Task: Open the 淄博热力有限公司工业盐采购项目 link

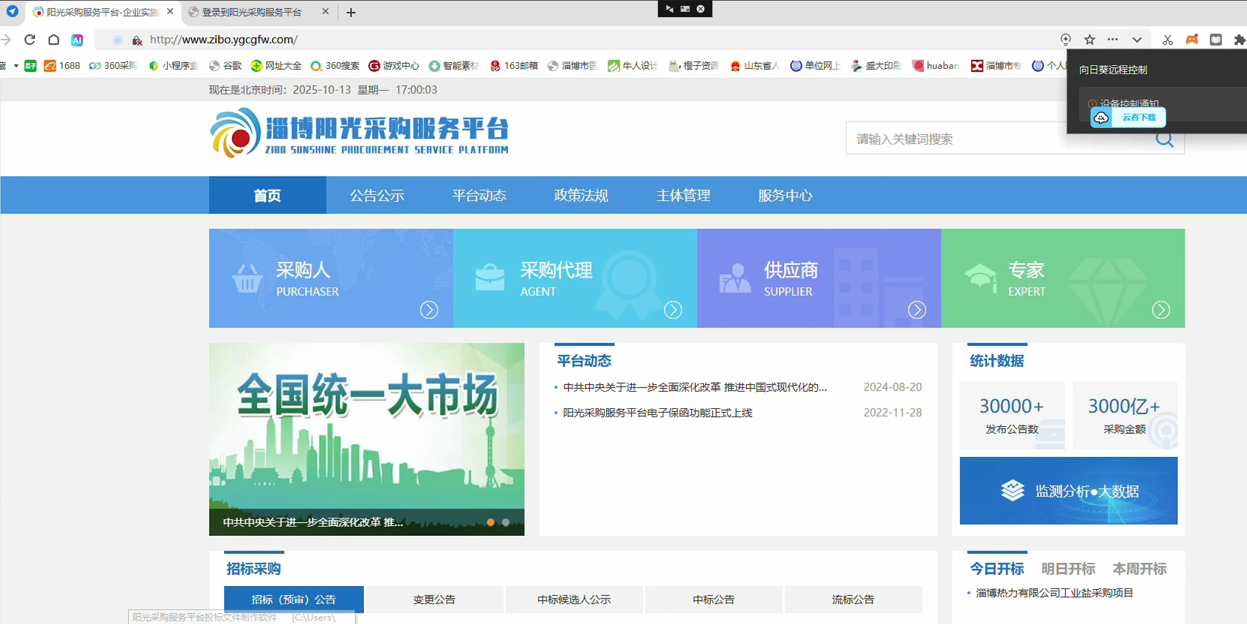Action: click(x=1055, y=592)
